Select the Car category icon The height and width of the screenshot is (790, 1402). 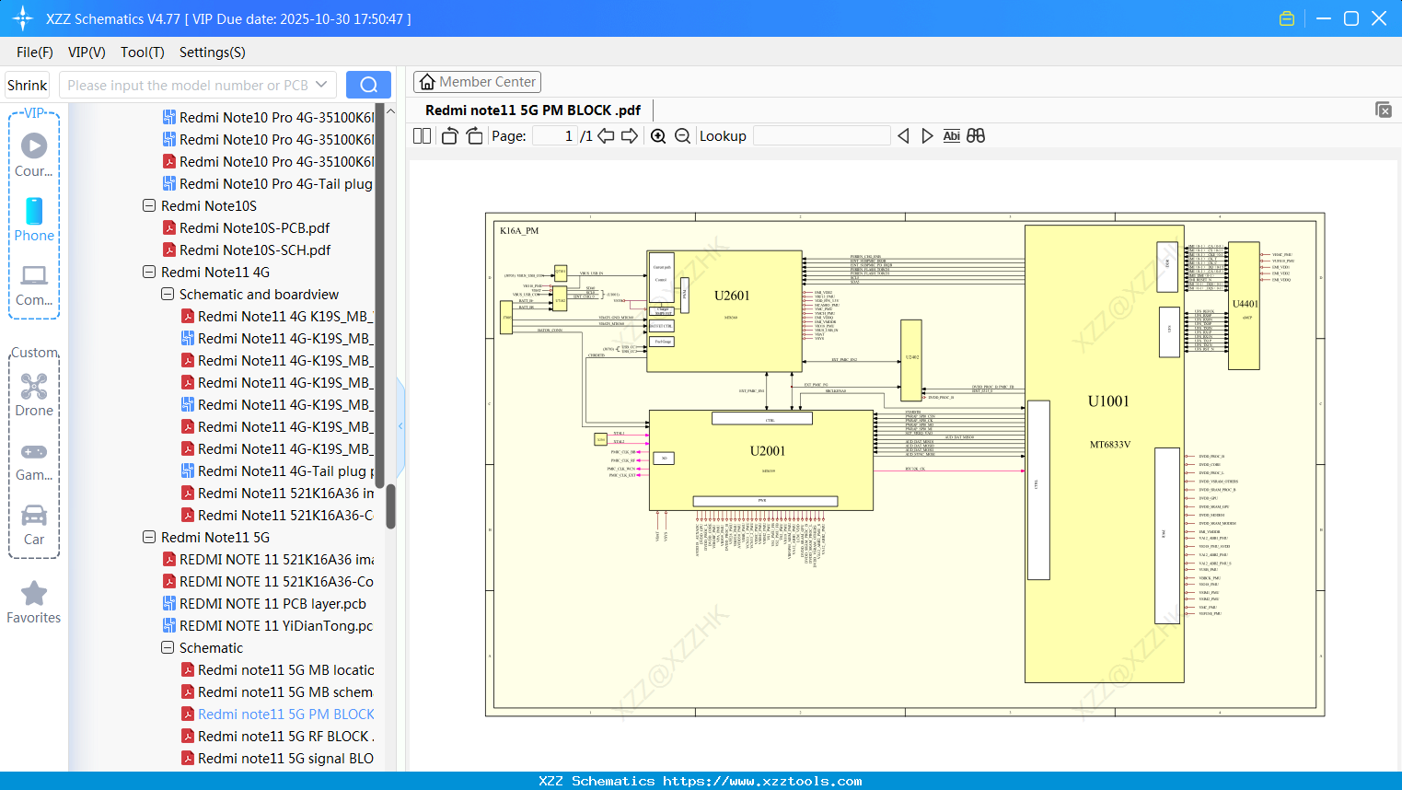[x=34, y=525]
